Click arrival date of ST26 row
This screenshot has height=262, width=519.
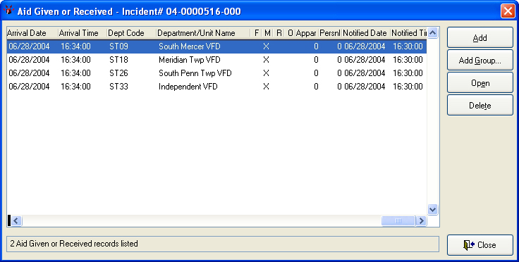click(29, 73)
